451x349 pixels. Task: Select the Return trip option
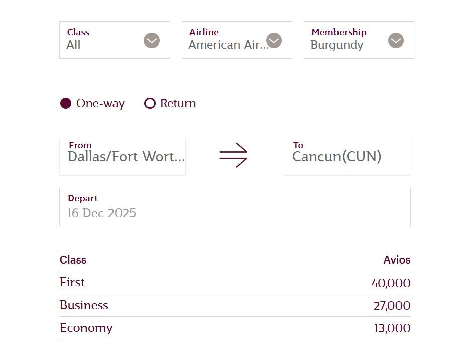171,103
